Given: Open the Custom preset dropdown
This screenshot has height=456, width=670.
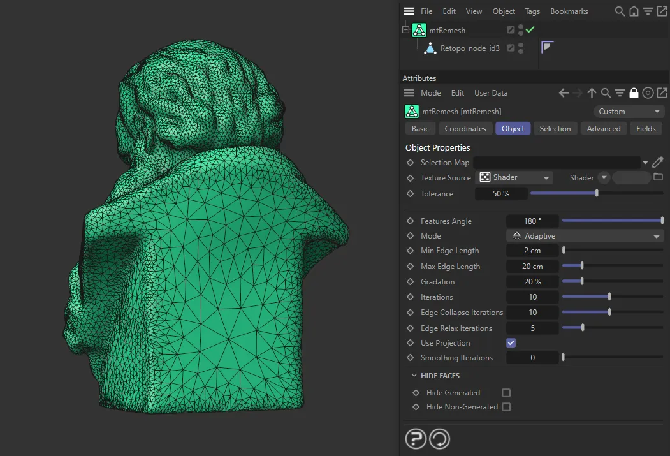Looking at the screenshot, I should coord(629,111).
